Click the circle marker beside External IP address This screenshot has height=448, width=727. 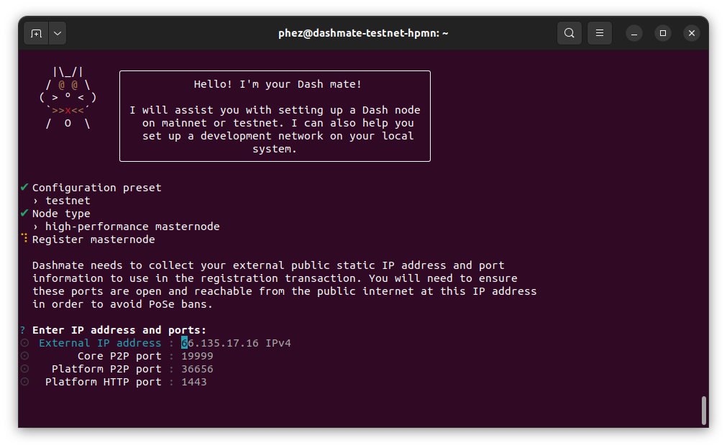pos(24,343)
